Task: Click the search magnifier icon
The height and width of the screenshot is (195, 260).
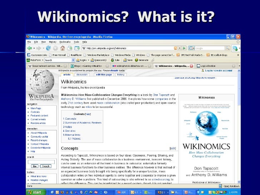Action: (x=227, y=48)
